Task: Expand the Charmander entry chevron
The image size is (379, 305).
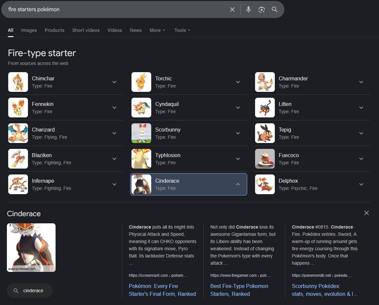Action: tap(361, 82)
